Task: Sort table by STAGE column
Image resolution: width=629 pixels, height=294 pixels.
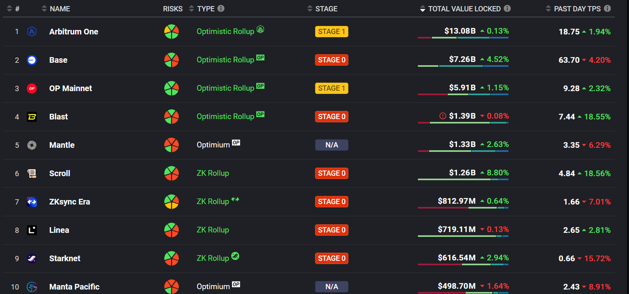Action: pos(326,9)
